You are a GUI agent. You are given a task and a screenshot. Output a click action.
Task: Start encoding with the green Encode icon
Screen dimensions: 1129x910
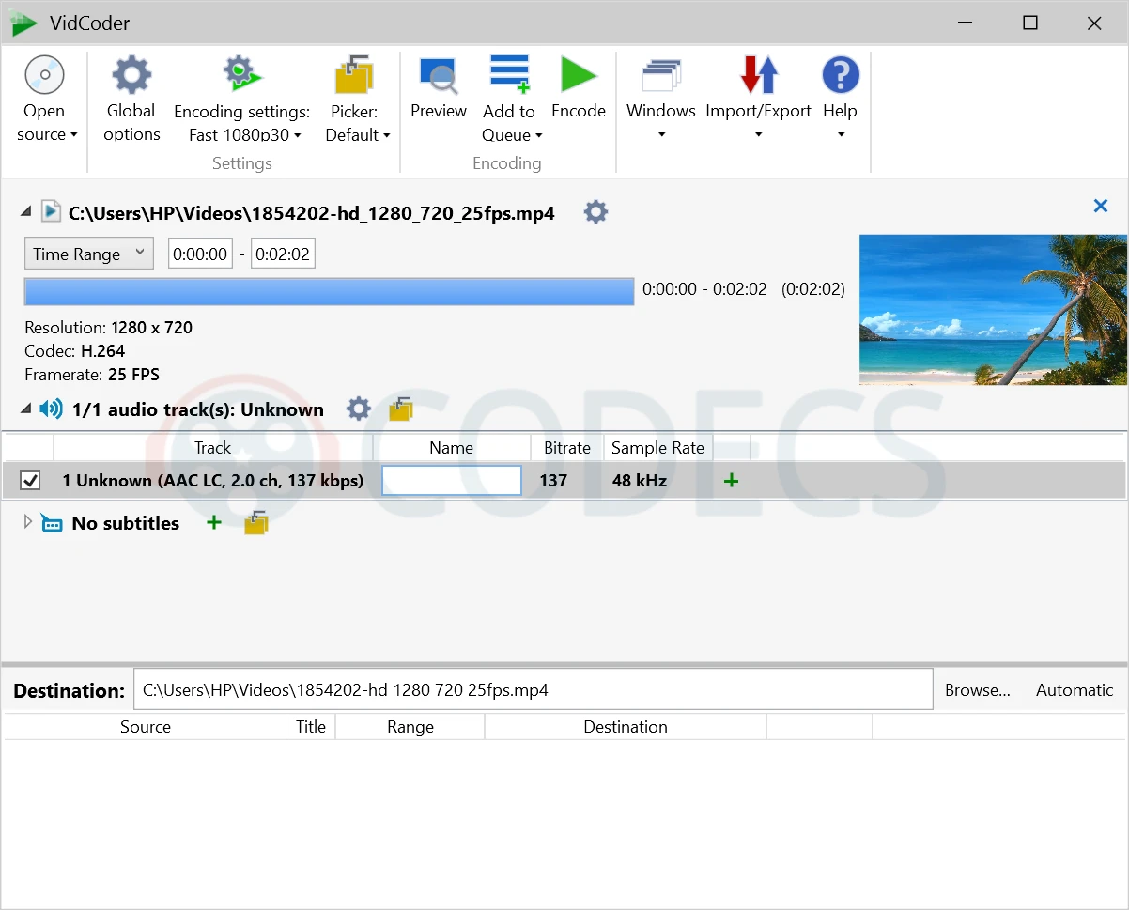(578, 75)
